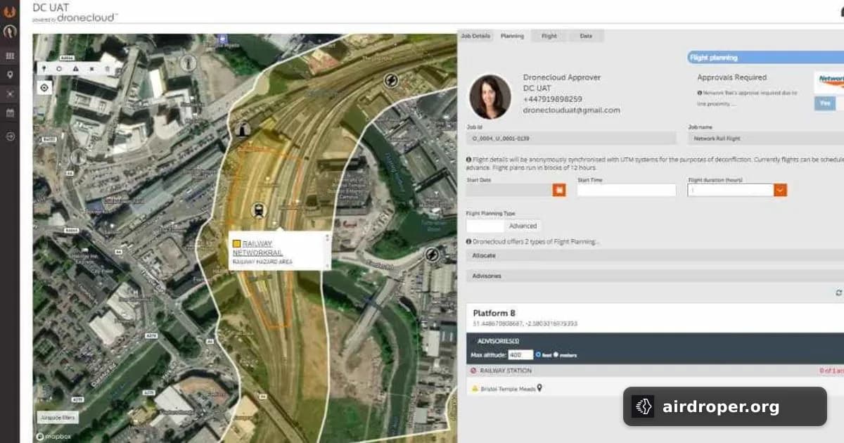The width and height of the screenshot is (844, 443).
Task: Click the Job id field
Action: 571,139
